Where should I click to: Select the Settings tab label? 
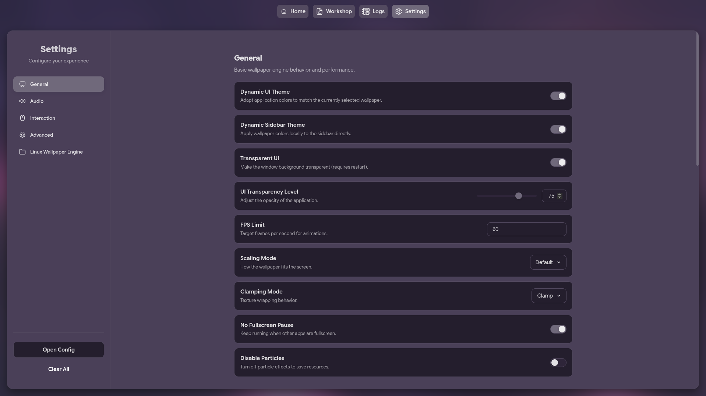coord(415,11)
